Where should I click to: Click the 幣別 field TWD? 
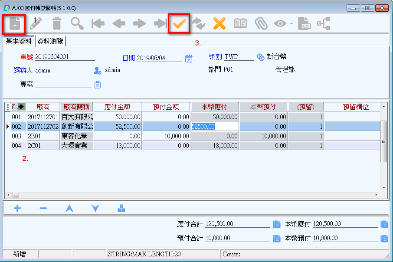click(x=239, y=57)
